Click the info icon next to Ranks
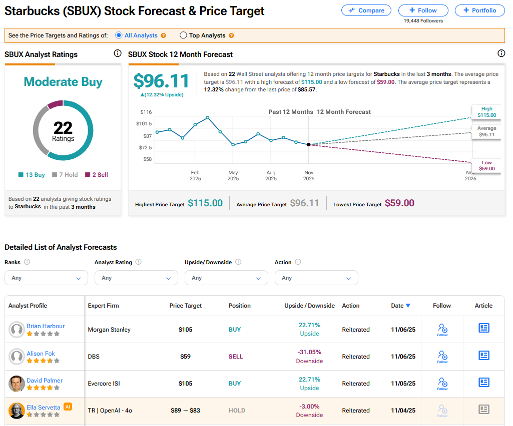Screen dimensions: 513x426 click(x=27, y=262)
